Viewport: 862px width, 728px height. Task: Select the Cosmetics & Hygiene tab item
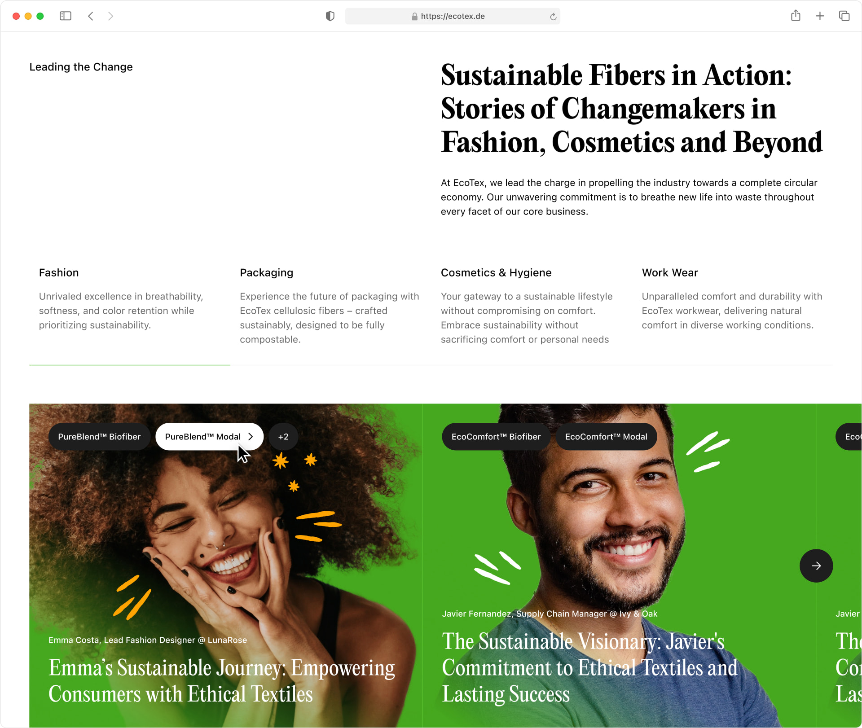point(496,272)
